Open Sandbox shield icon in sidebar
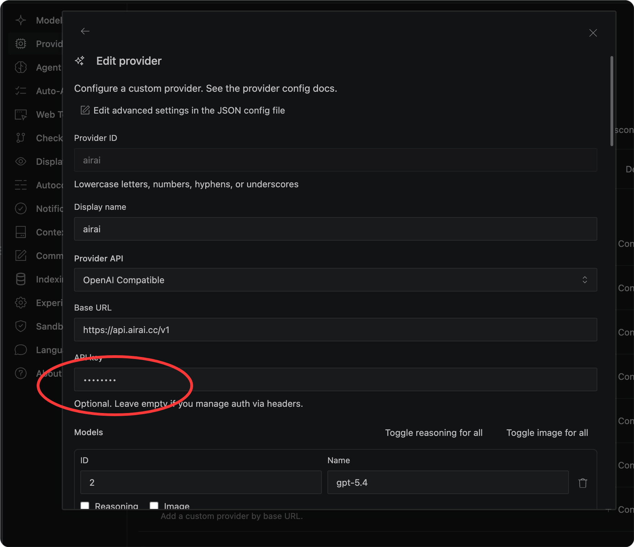Viewport: 634px width, 547px height. click(x=21, y=326)
